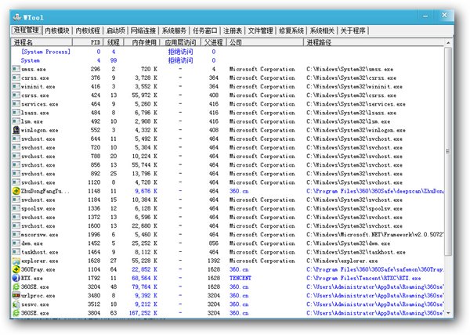Viewport: 470px width, 335px height.
Task: Click the TENCENT company cell
Action: (x=240, y=278)
